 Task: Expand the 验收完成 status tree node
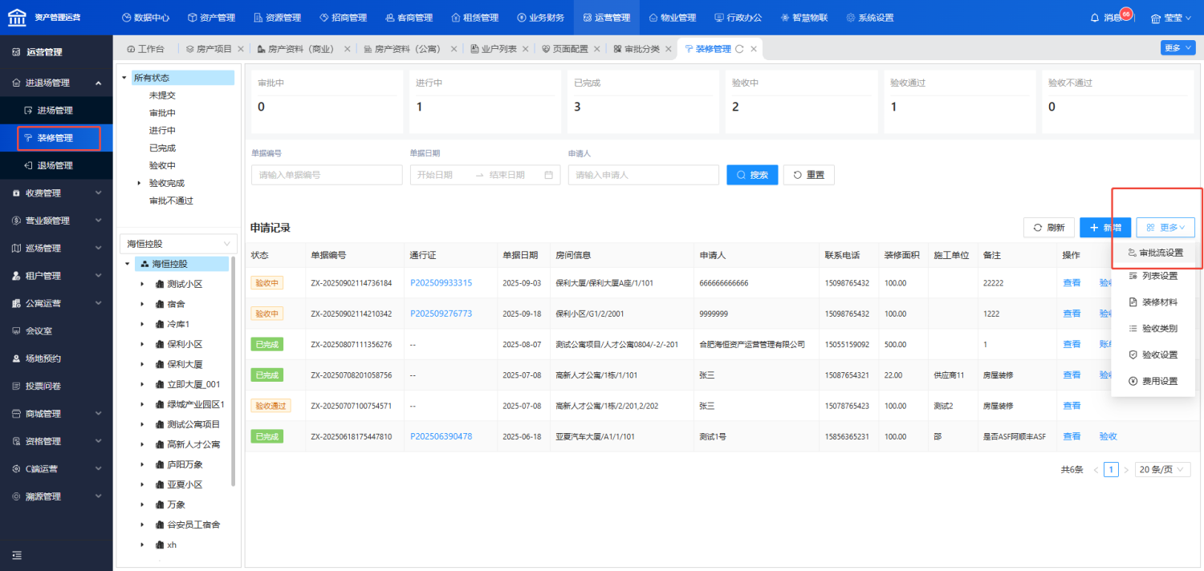click(x=140, y=184)
